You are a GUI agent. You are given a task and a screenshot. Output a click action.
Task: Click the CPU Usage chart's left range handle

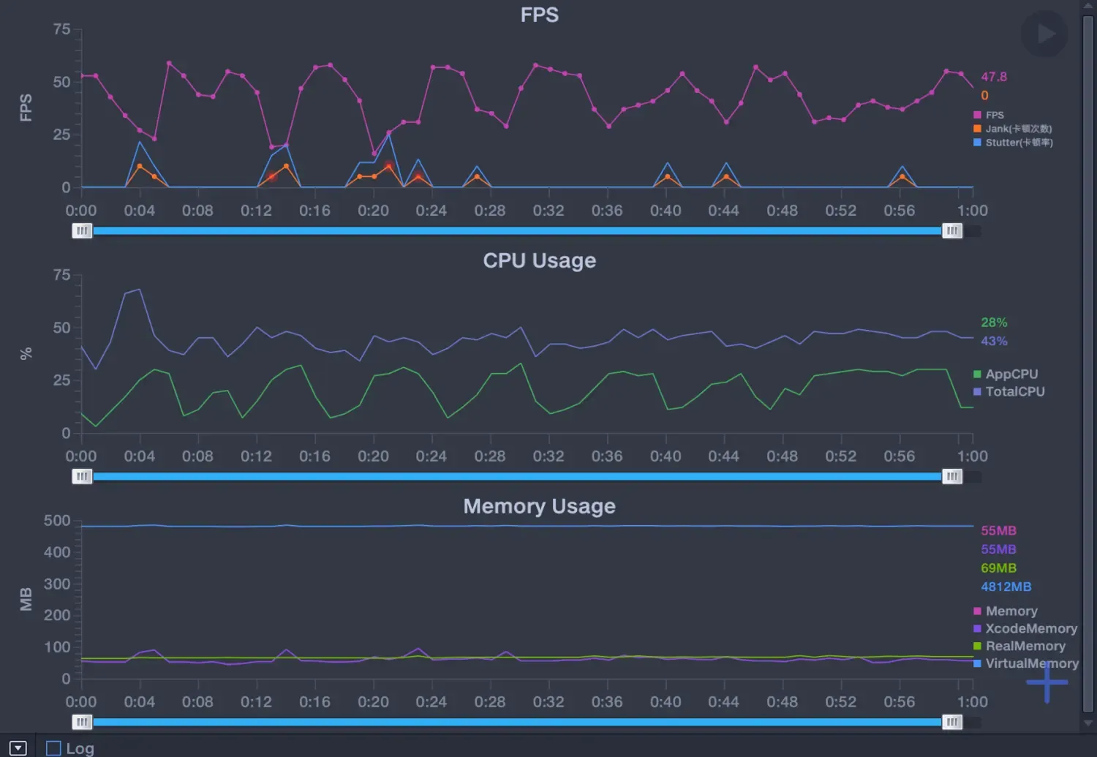(82, 477)
